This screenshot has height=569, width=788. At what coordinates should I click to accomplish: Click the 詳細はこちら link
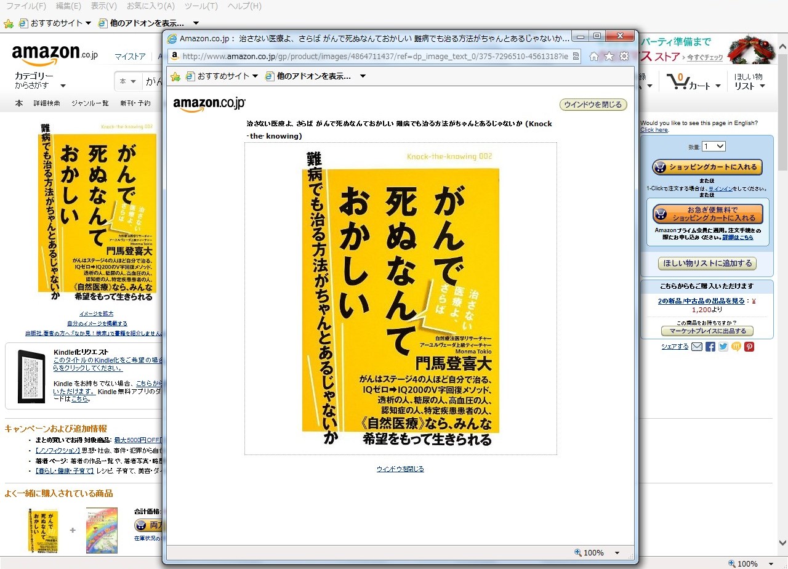(738, 237)
